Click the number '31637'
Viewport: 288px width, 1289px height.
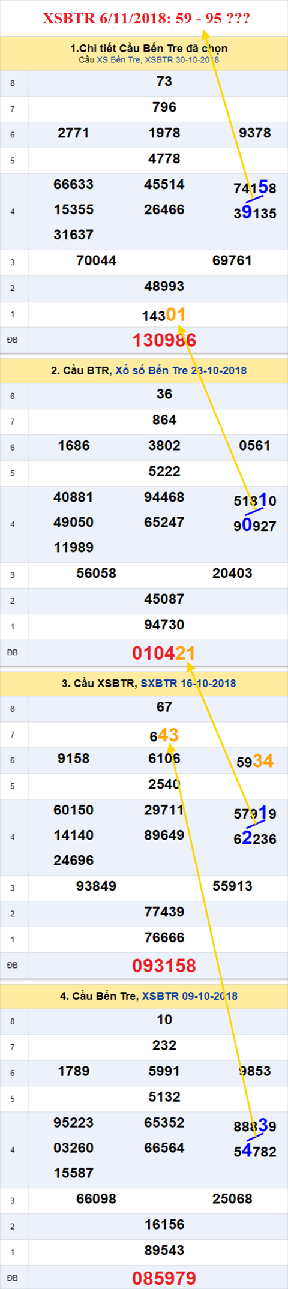coord(73,235)
